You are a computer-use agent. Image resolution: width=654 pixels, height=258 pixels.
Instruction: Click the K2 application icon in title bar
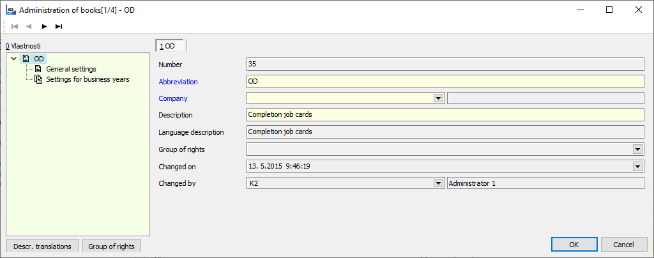pos(10,10)
